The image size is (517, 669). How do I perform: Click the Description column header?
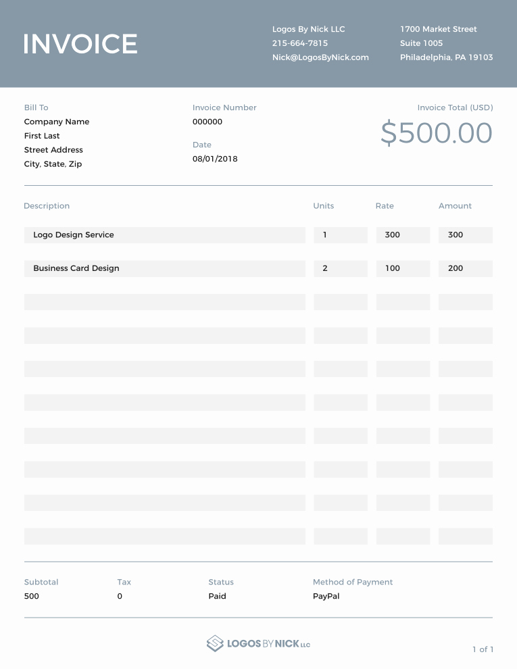point(47,205)
